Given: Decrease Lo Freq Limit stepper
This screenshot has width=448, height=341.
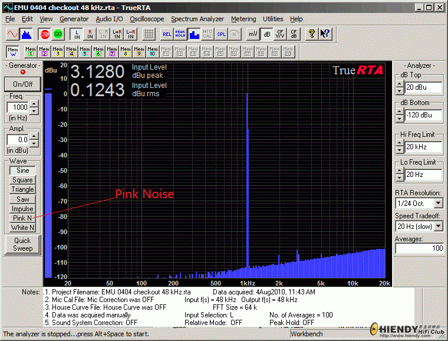Looking at the screenshot, I should [400, 178].
